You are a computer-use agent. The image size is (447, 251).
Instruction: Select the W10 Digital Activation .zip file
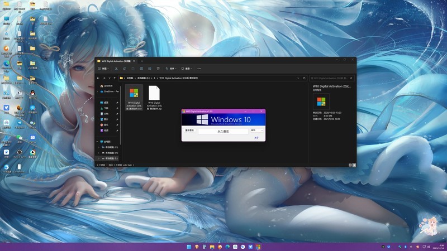click(154, 98)
